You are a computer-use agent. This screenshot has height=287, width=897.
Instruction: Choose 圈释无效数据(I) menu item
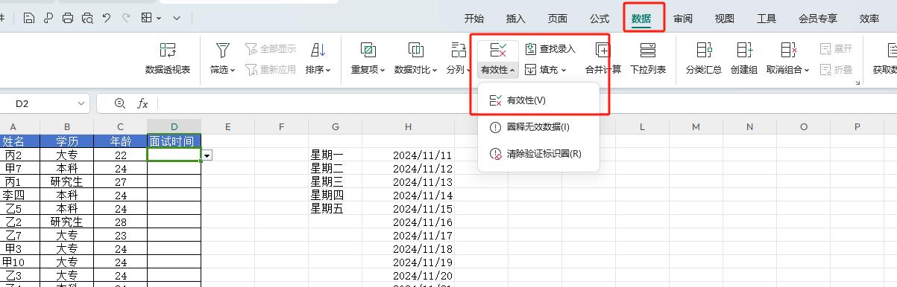(538, 127)
